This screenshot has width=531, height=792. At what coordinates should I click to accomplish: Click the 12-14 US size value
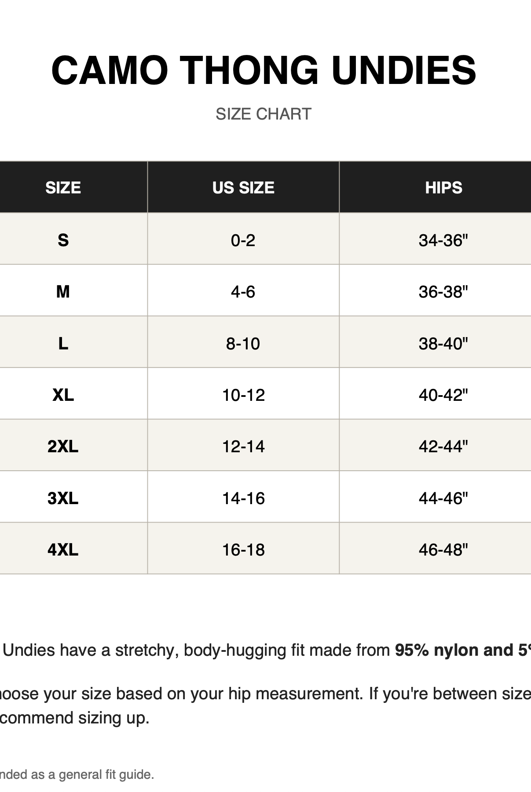243,446
